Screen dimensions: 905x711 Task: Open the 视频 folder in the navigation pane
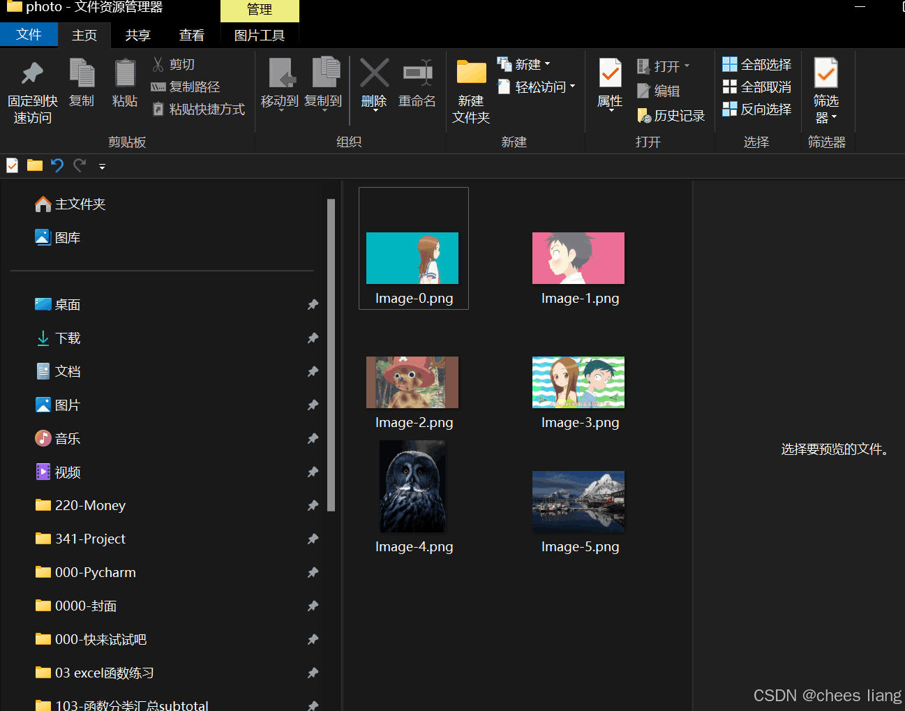point(58,472)
